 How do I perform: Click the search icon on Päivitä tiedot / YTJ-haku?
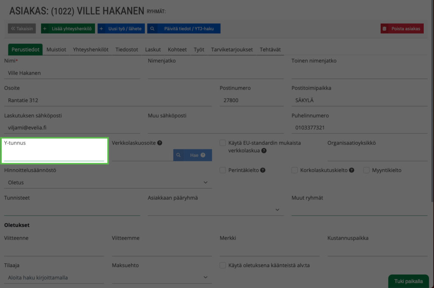[153, 28]
